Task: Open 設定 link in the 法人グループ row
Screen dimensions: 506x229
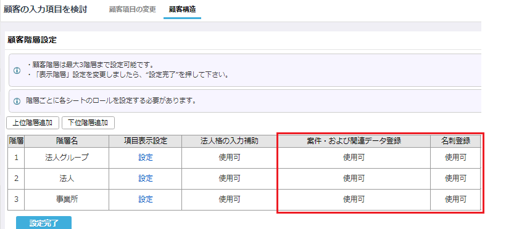Action: pyautogui.click(x=146, y=158)
